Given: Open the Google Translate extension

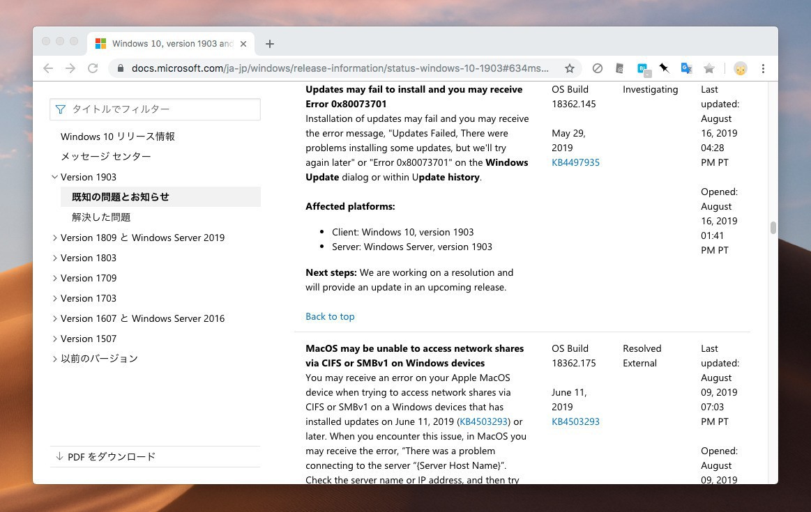Looking at the screenshot, I should pyautogui.click(x=686, y=68).
